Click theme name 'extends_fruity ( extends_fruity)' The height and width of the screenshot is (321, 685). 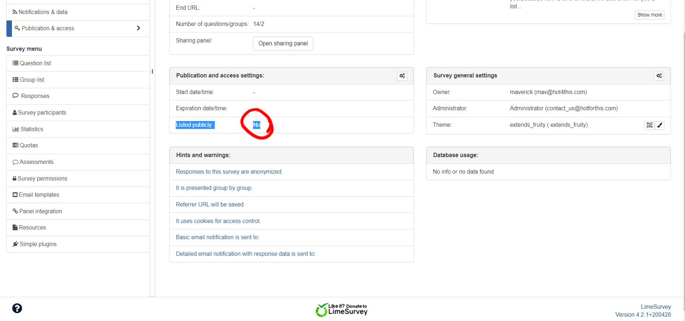click(549, 125)
